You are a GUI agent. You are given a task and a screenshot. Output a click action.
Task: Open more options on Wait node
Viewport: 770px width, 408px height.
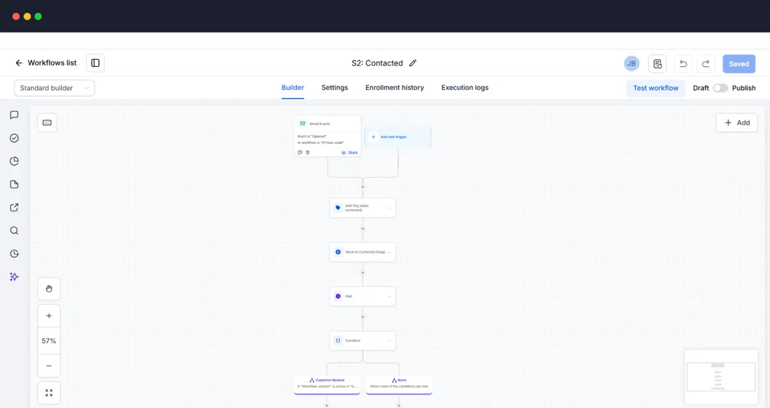(x=389, y=296)
